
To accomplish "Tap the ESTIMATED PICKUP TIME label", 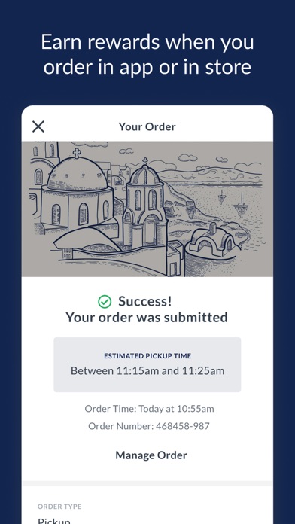I will pyautogui.click(x=147, y=356).
